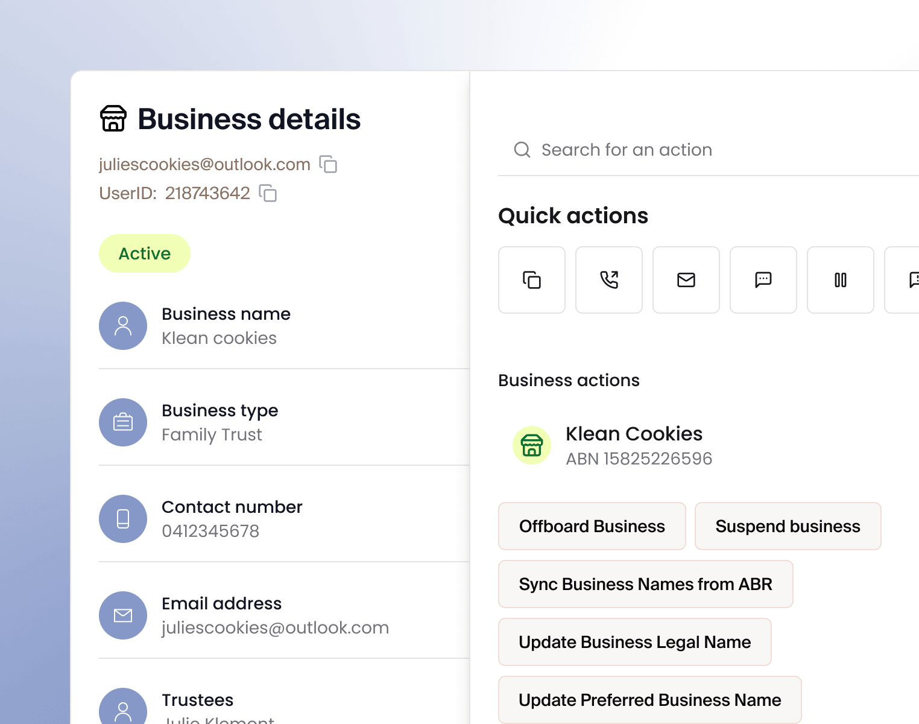Click the storefront icon beside Business details
Image resolution: width=919 pixels, height=724 pixels.
113,118
